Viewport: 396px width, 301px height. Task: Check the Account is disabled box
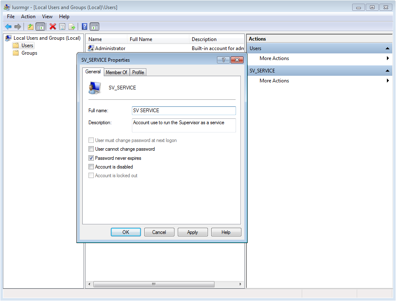tap(91, 167)
